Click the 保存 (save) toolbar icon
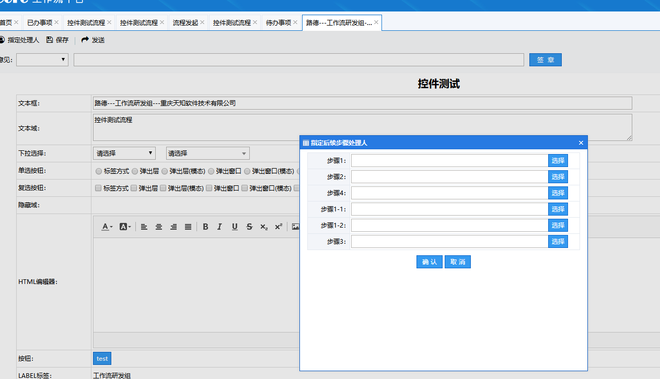 coord(50,40)
